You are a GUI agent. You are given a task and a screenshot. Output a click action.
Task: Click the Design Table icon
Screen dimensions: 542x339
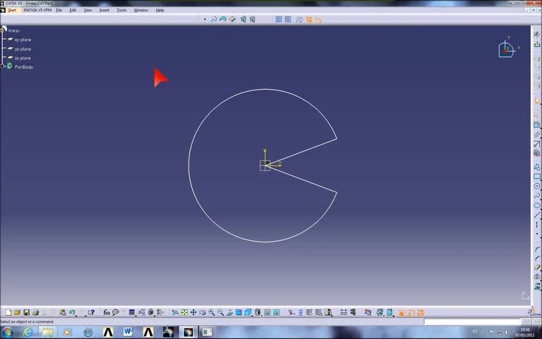pos(132,313)
